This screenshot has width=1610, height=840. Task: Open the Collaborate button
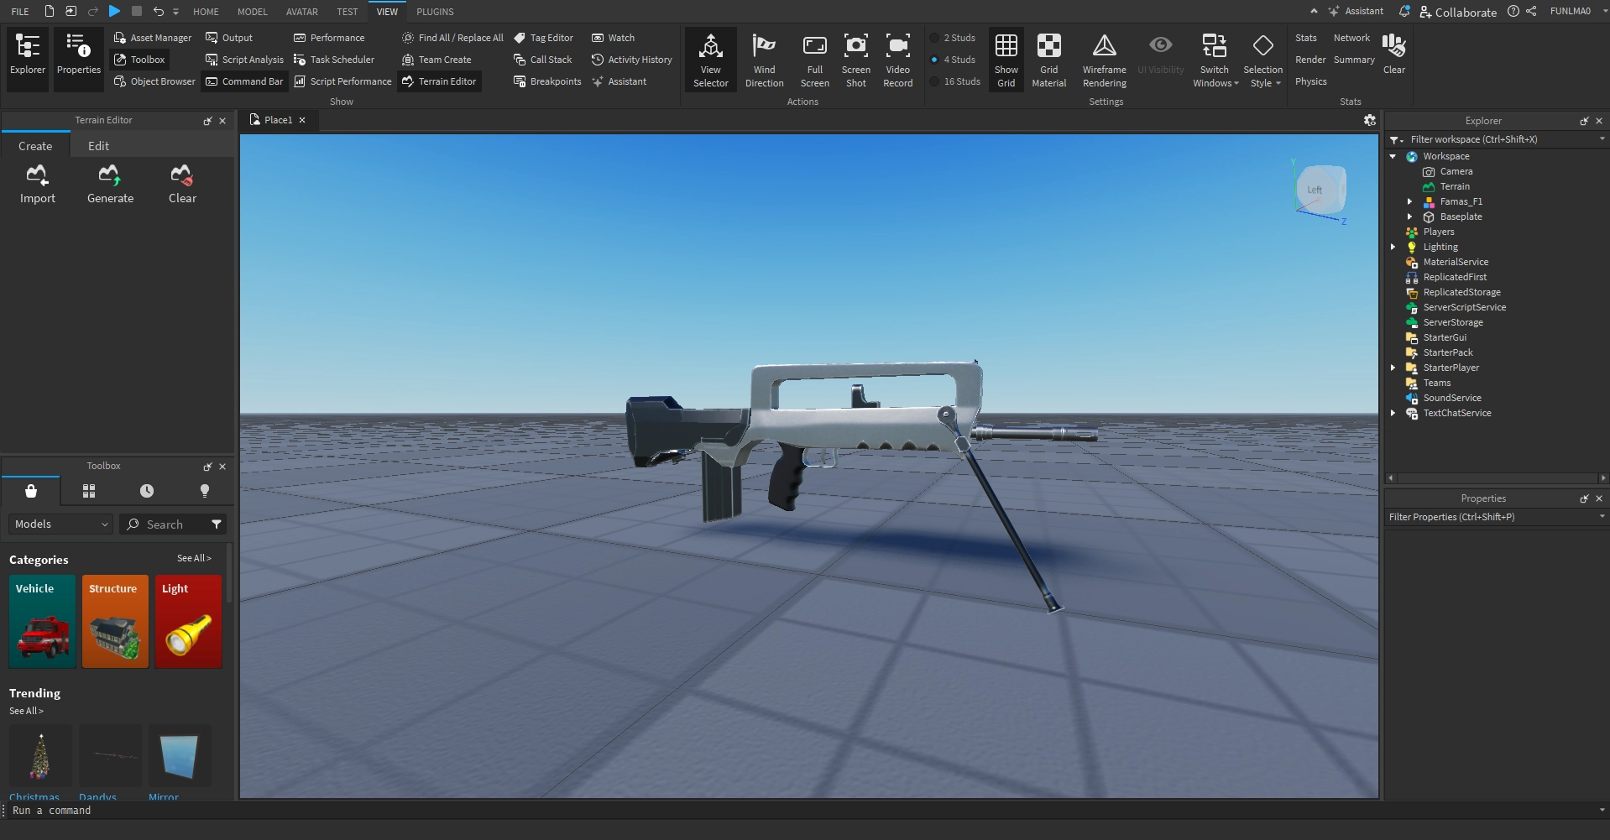pos(1458,12)
